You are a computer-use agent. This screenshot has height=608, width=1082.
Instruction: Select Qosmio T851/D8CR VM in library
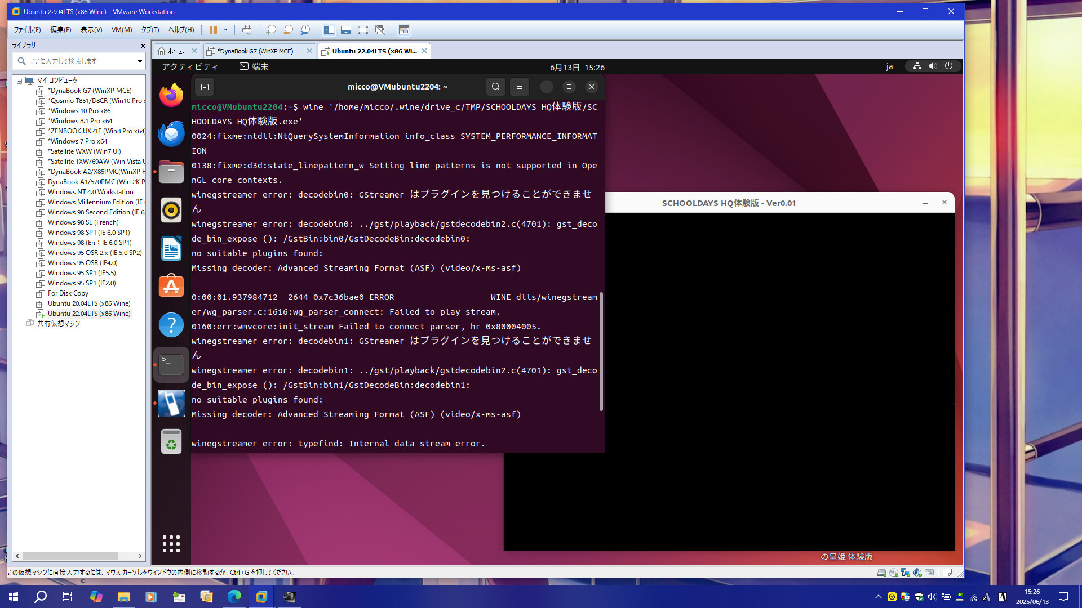(90, 101)
